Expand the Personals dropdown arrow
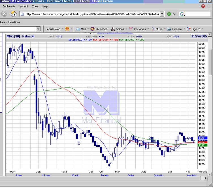213x190 pixels. 148,29
